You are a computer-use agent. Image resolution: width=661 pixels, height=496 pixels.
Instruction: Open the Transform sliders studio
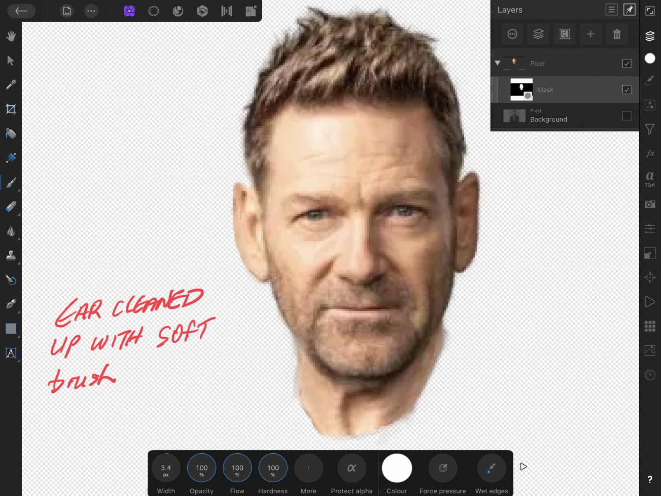click(x=650, y=228)
